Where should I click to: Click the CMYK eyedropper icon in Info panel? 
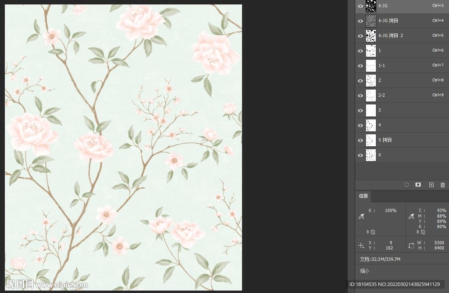coord(411,216)
